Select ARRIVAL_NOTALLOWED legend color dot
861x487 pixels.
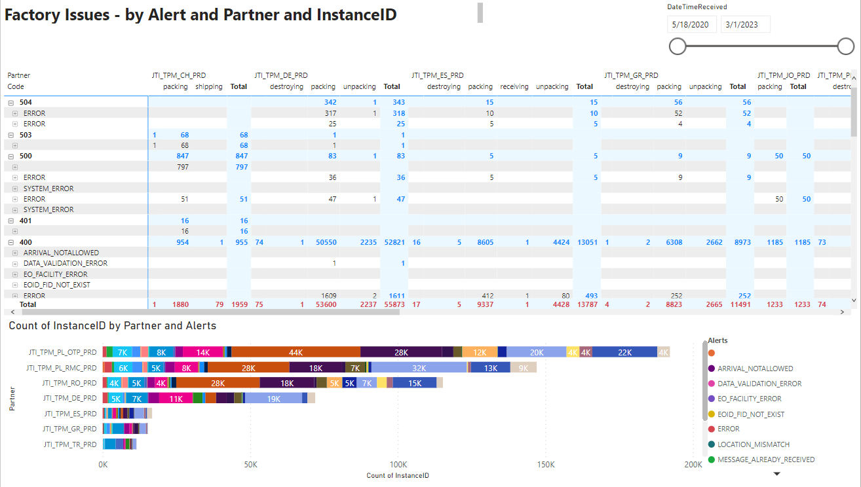tap(712, 369)
